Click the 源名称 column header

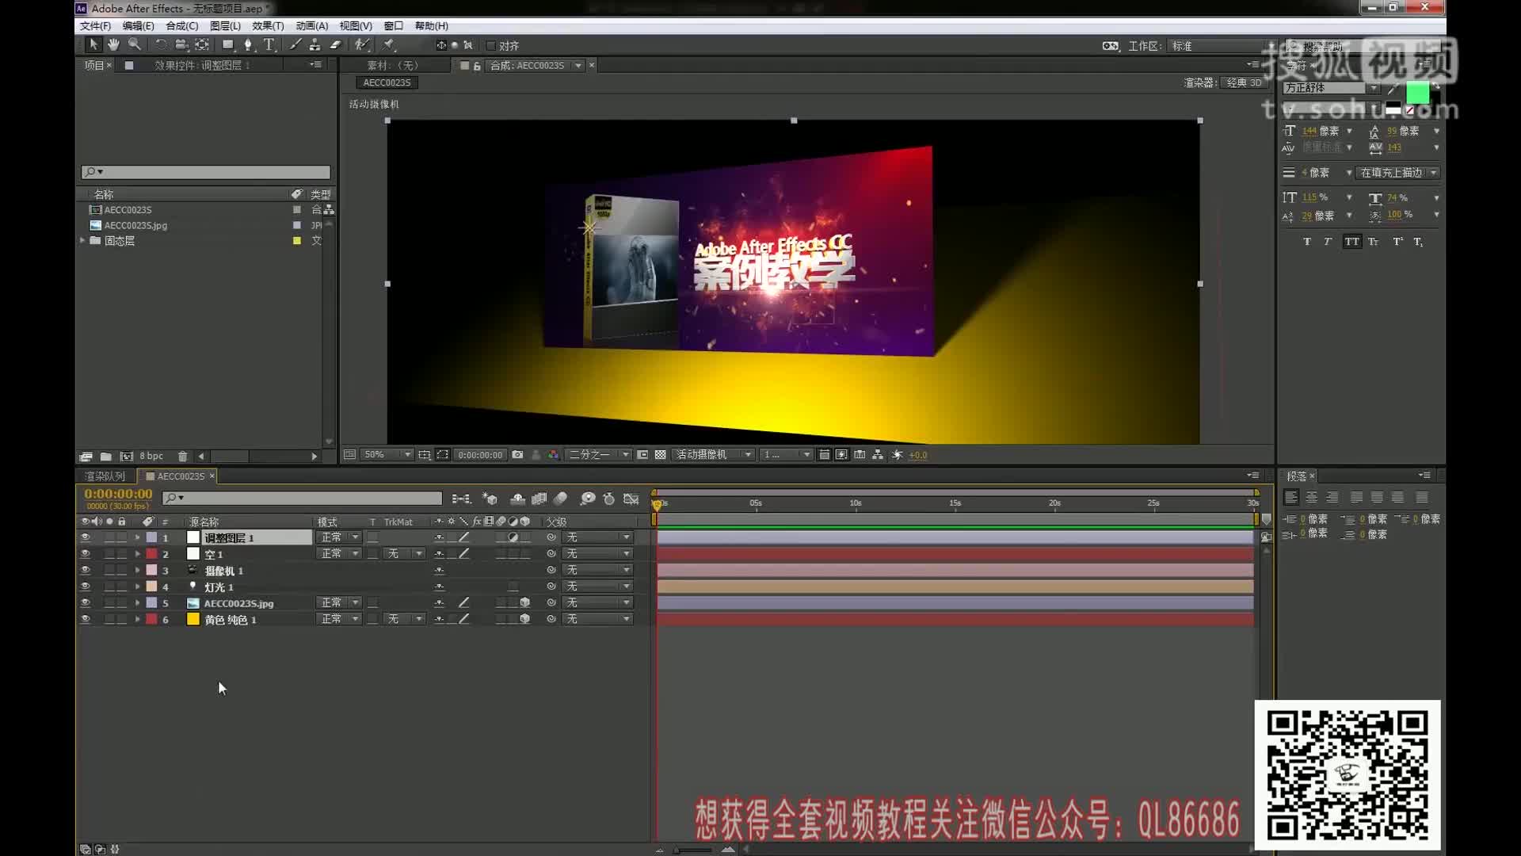[204, 522]
